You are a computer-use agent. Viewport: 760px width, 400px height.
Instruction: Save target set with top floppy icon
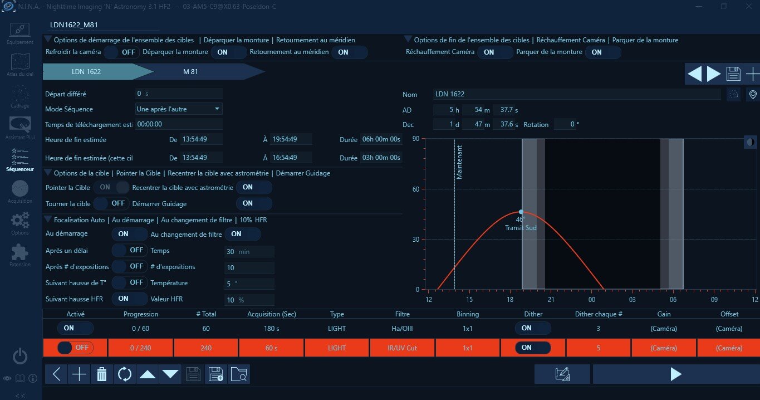733,74
